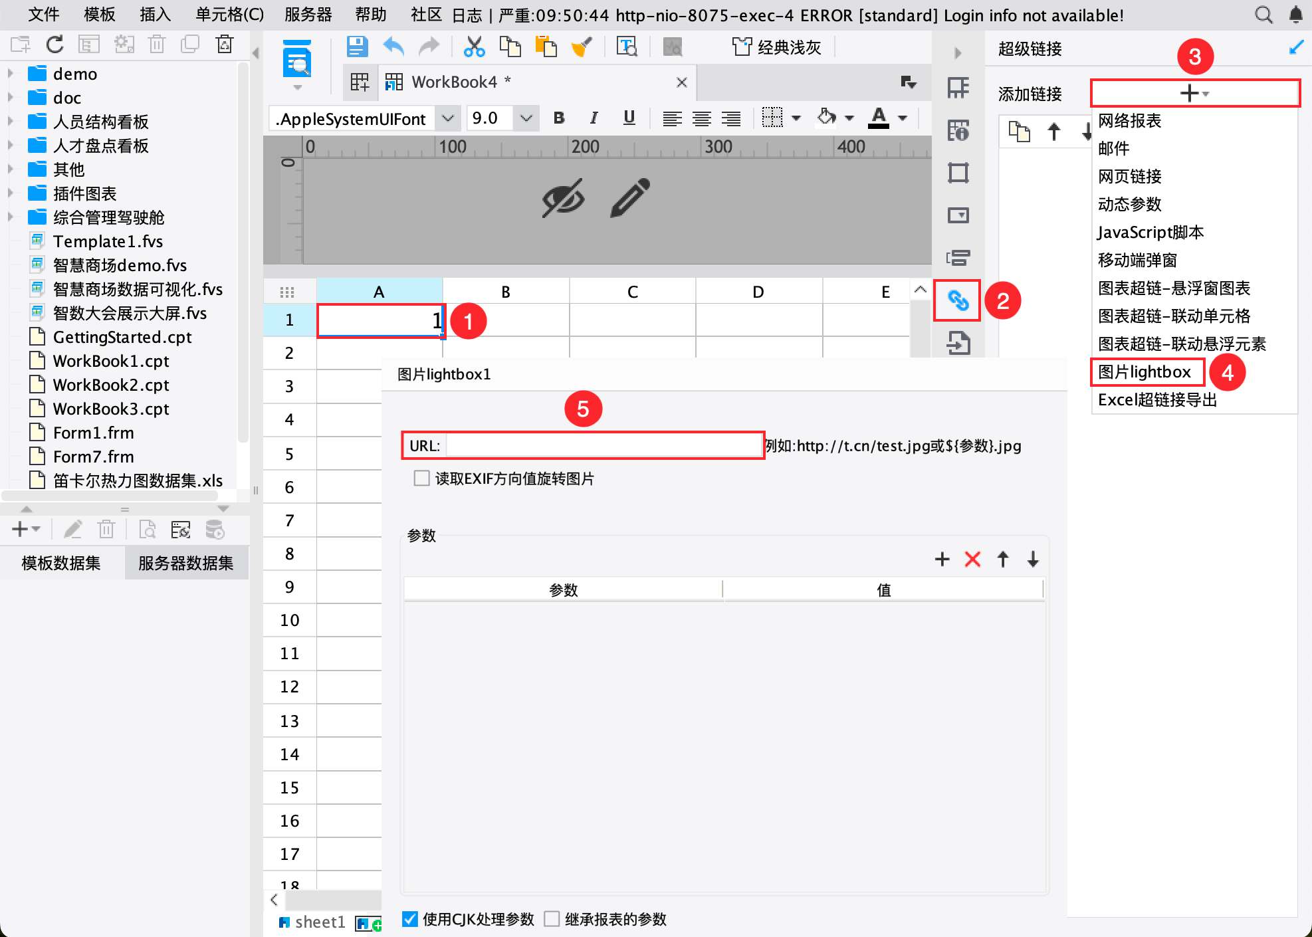Viewport: 1312px width, 937px height.
Task: Select 图片lightbox link type
Action: [1145, 372]
